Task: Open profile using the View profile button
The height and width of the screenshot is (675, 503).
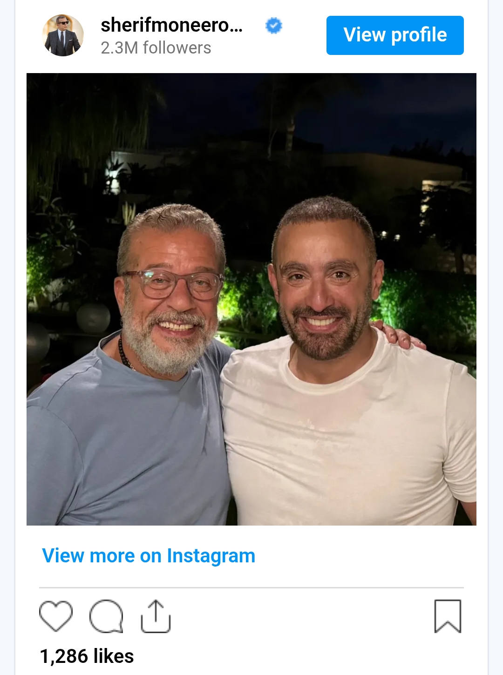Action: pyautogui.click(x=395, y=35)
